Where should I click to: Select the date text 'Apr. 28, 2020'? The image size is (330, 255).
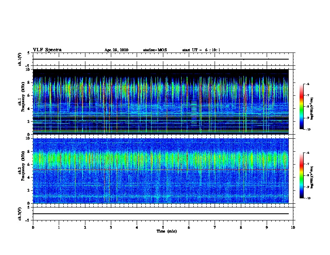coord(116,50)
